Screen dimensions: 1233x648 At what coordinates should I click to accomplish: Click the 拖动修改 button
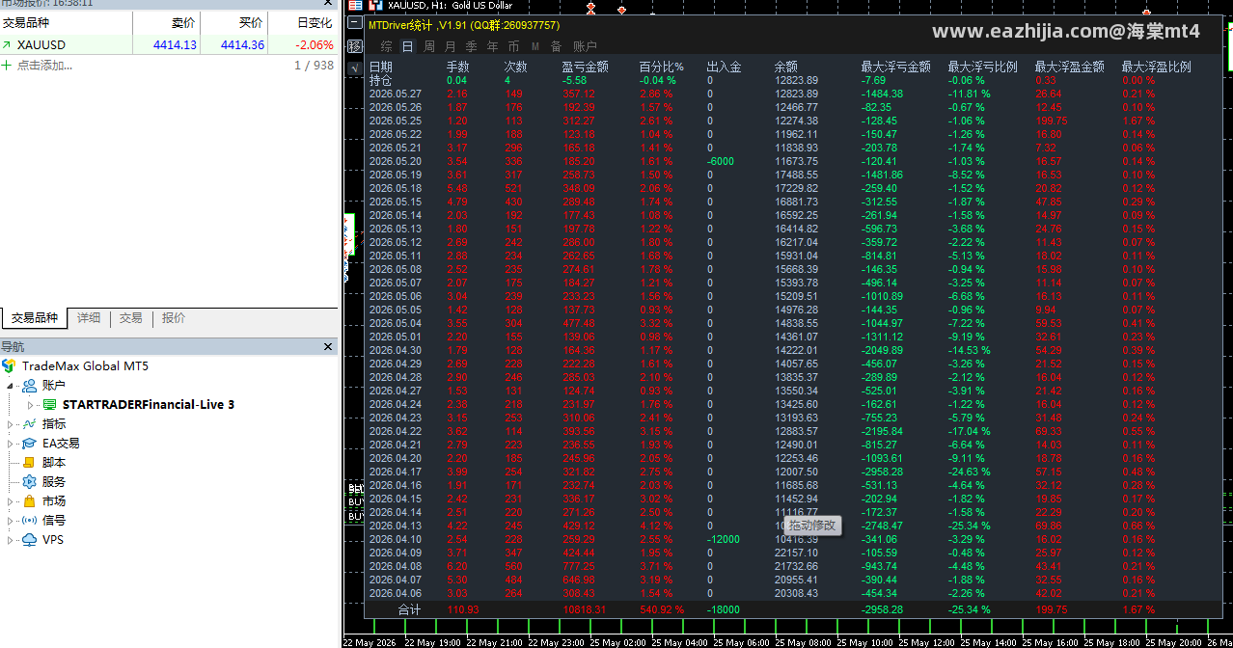pos(813,526)
